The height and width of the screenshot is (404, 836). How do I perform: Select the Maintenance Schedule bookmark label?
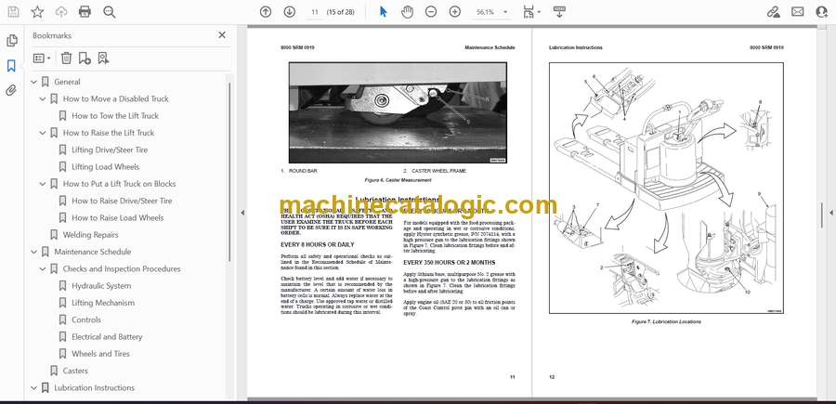(x=92, y=252)
